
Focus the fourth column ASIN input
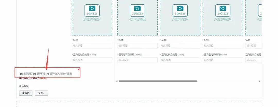coord(223,60)
